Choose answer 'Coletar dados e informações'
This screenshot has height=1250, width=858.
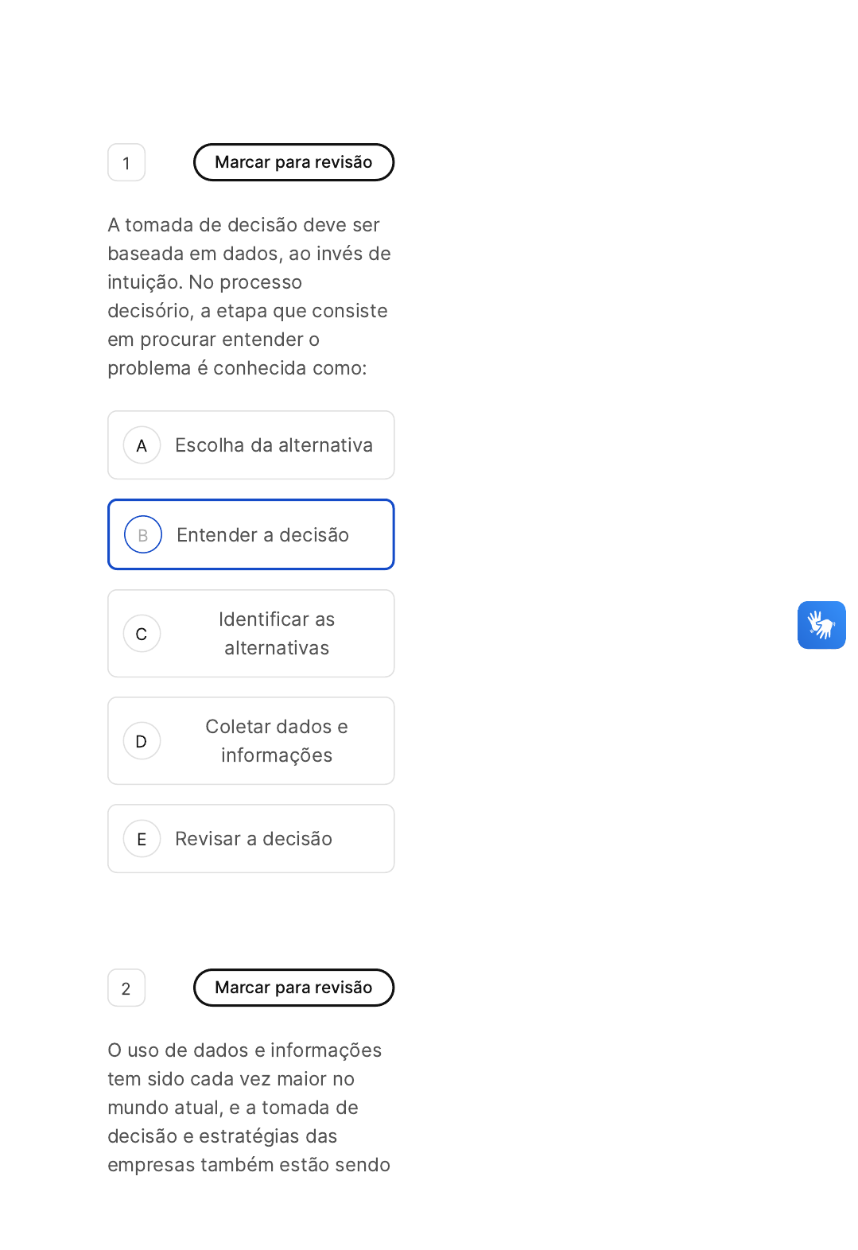click(x=251, y=741)
